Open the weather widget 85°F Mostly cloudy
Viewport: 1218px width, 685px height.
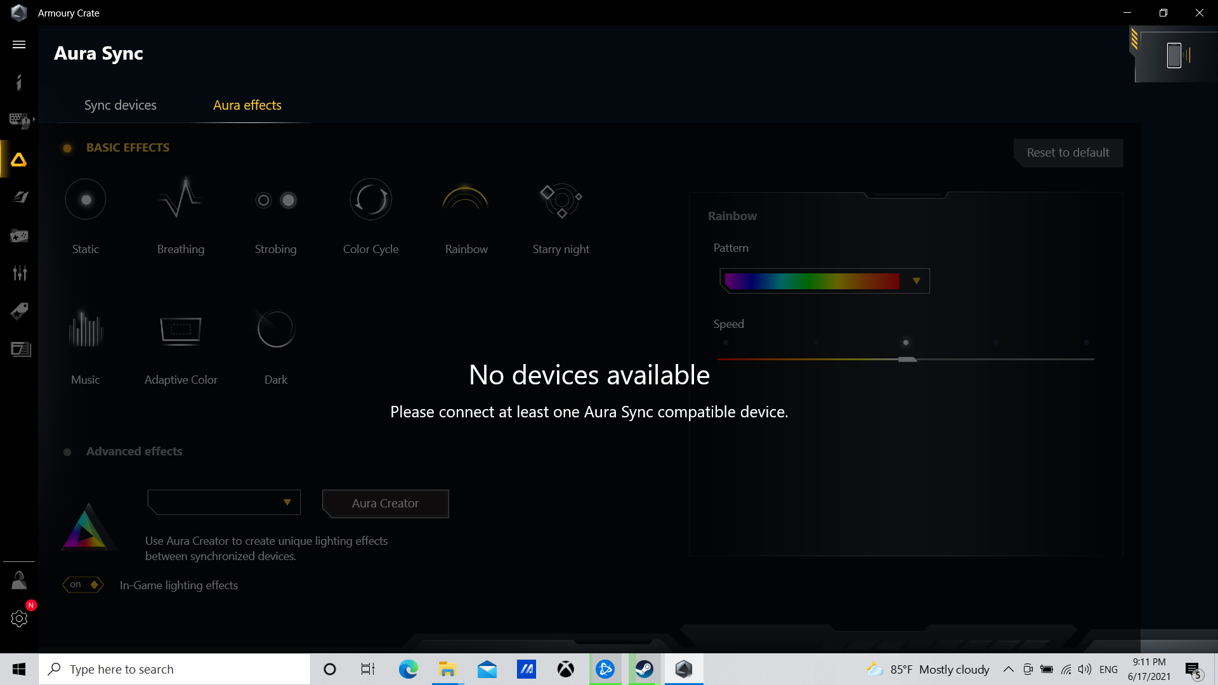coord(928,669)
